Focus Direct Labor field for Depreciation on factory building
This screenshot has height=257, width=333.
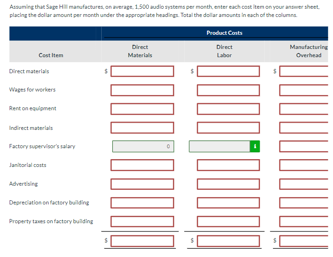[228, 203]
